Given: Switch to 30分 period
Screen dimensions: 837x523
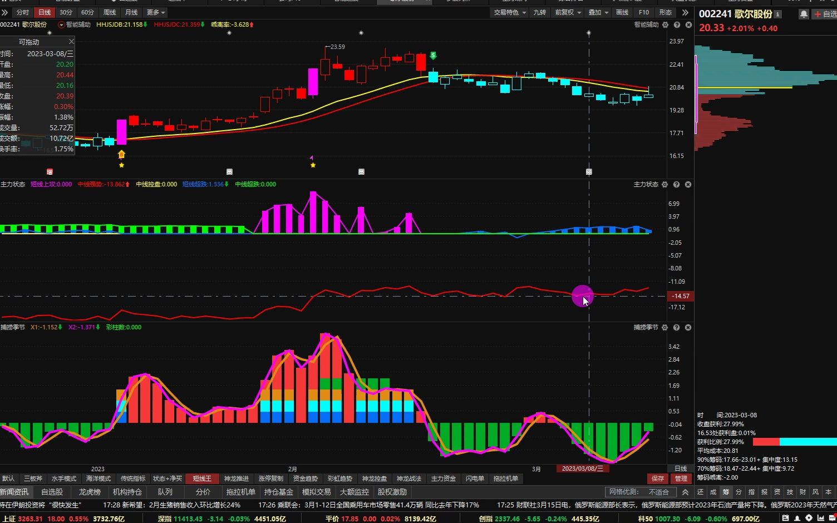Looking at the screenshot, I should [x=66, y=12].
